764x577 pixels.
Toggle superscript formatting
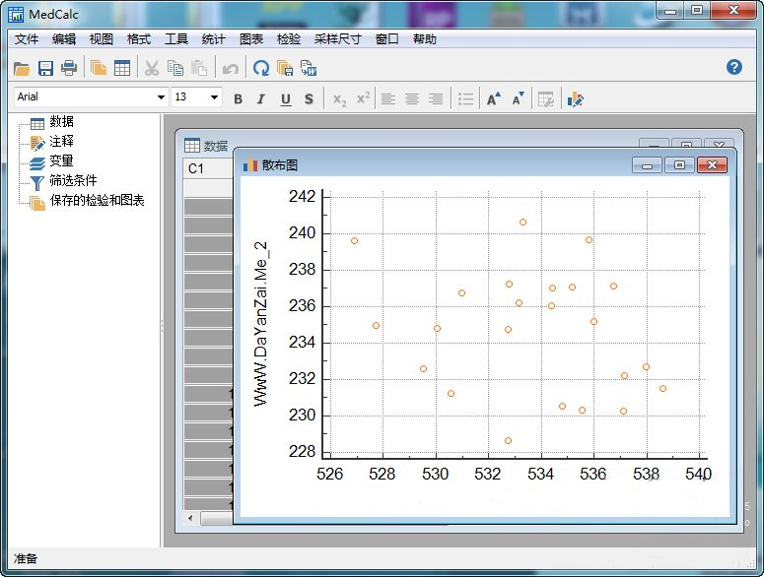tap(363, 98)
